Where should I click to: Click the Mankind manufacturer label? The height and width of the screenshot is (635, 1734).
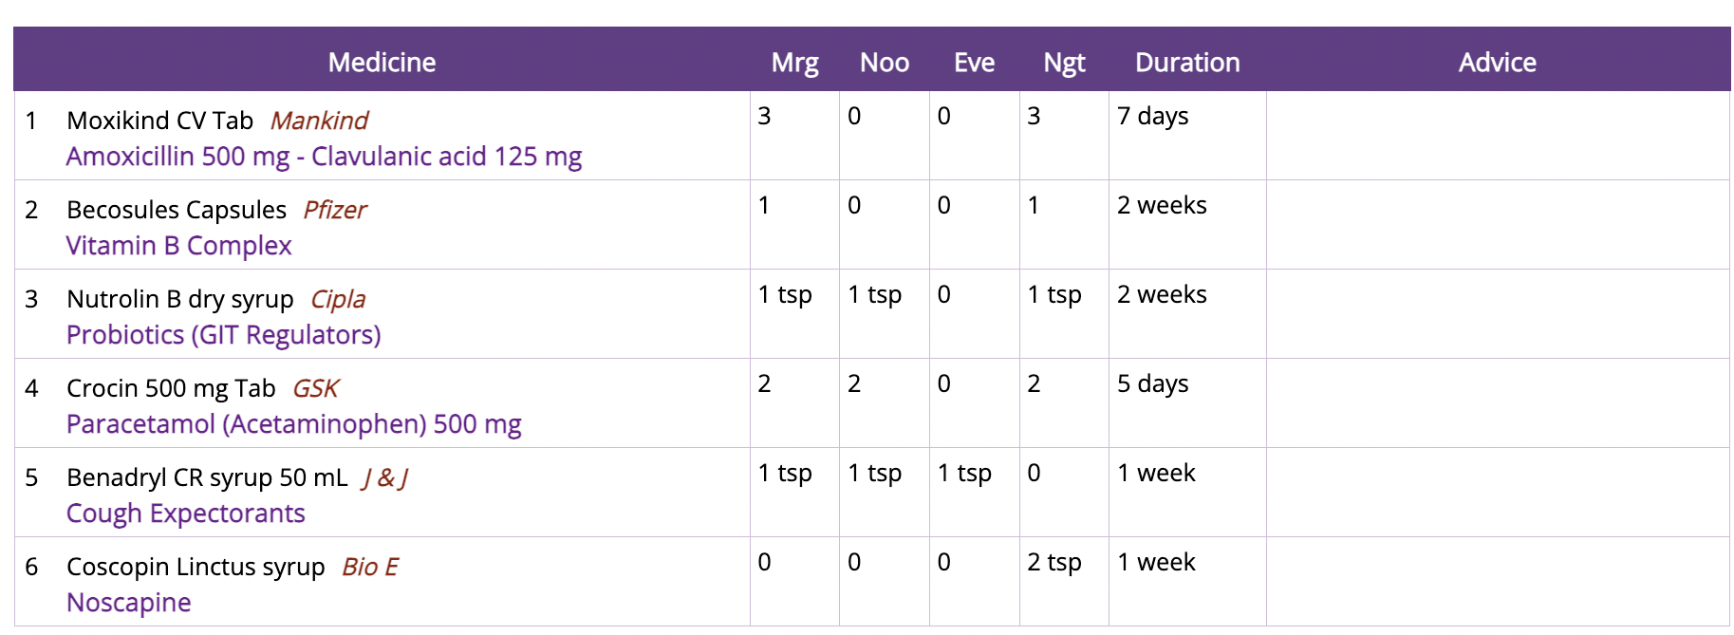[x=319, y=121]
